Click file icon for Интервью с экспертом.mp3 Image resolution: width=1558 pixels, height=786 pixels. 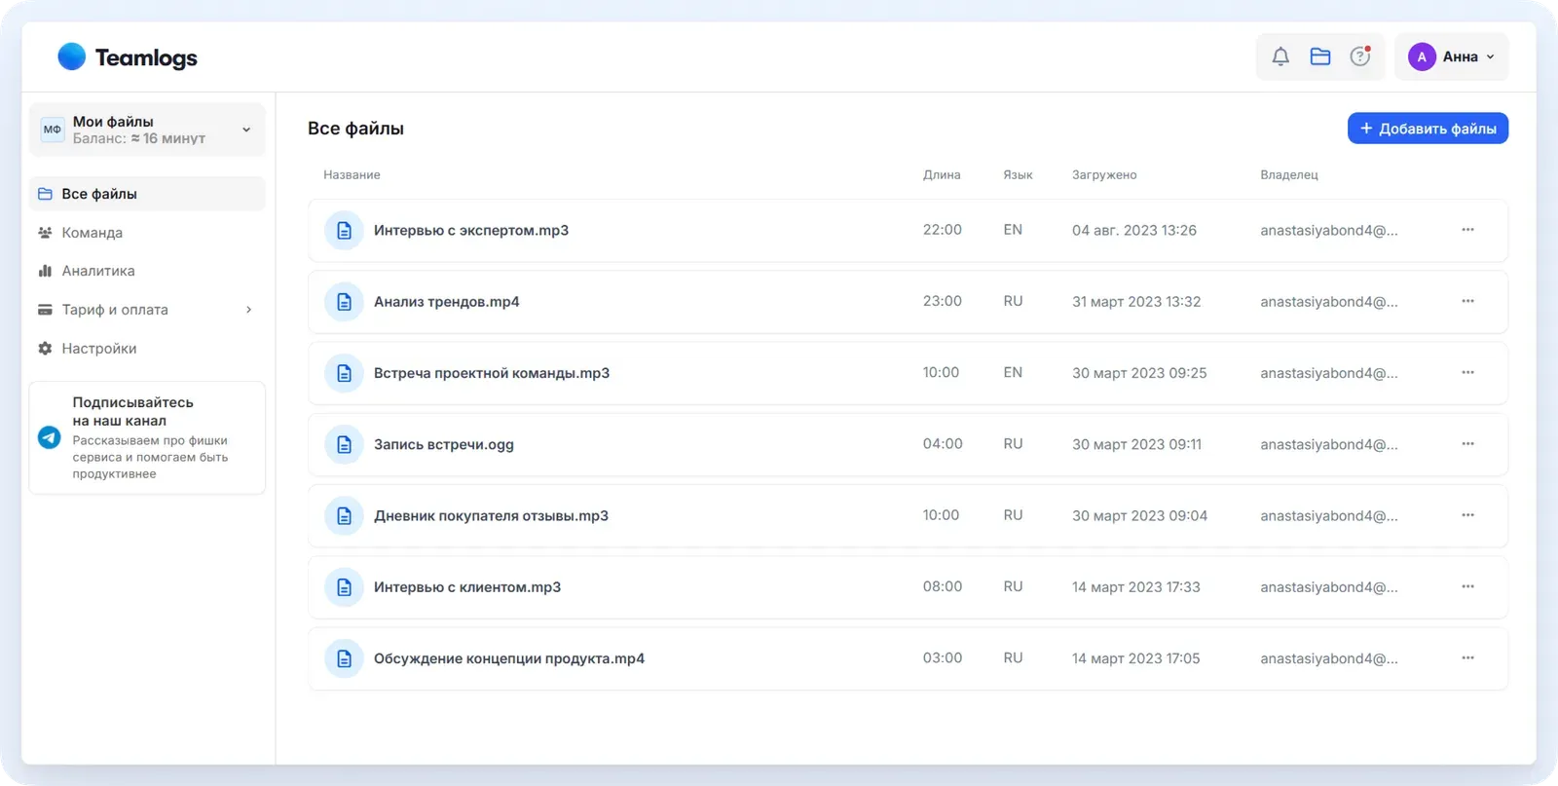344,231
